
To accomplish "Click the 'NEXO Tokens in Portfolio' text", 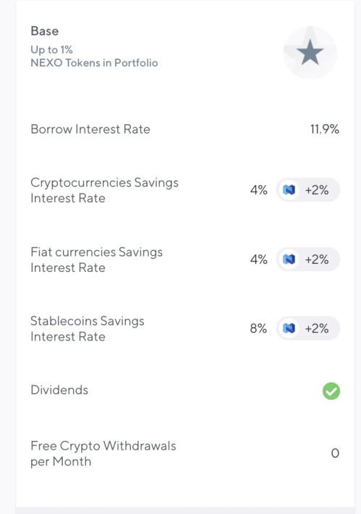I will click(94, 63).
